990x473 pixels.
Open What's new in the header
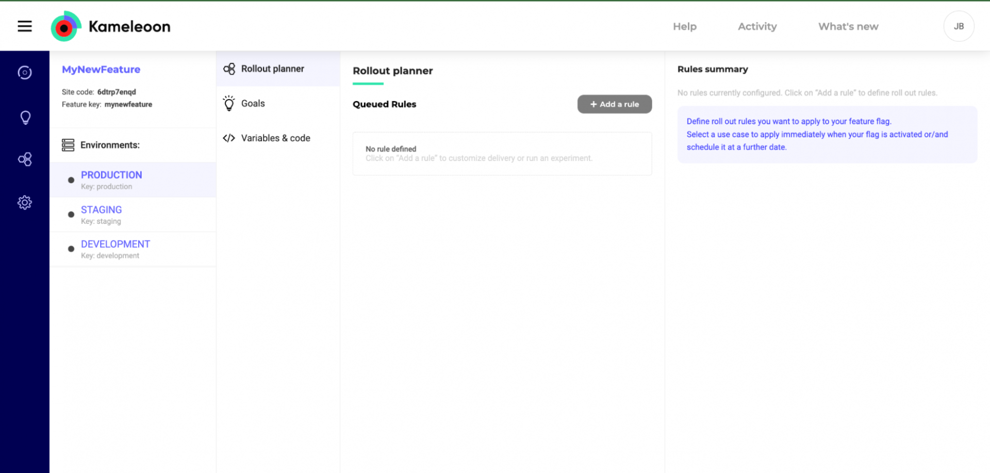(x=848, y=26)
